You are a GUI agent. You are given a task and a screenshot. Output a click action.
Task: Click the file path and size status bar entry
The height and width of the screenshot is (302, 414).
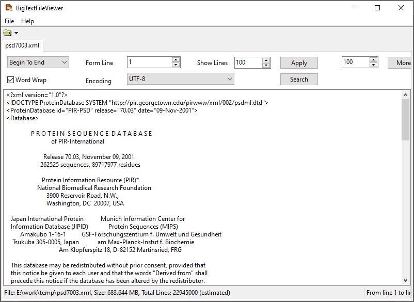(117, 293)
